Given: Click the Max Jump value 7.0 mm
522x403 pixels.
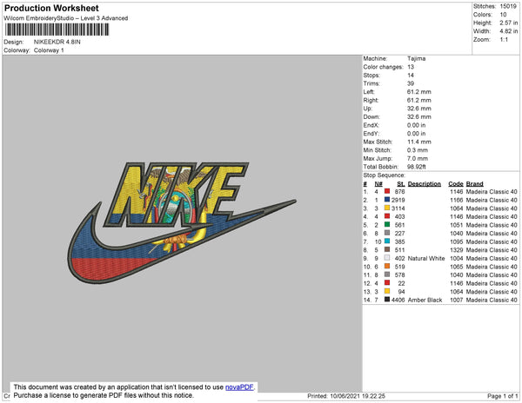Looking at the screenshot, I should pyautogui.click(x=418, y=158).
